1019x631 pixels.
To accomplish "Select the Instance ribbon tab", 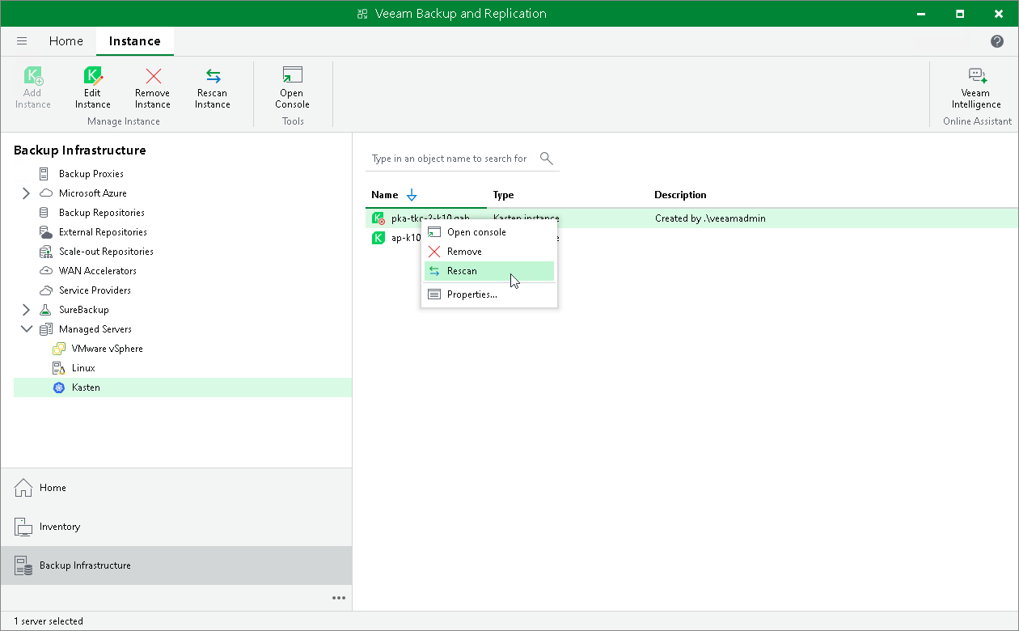I will point(134,41).
